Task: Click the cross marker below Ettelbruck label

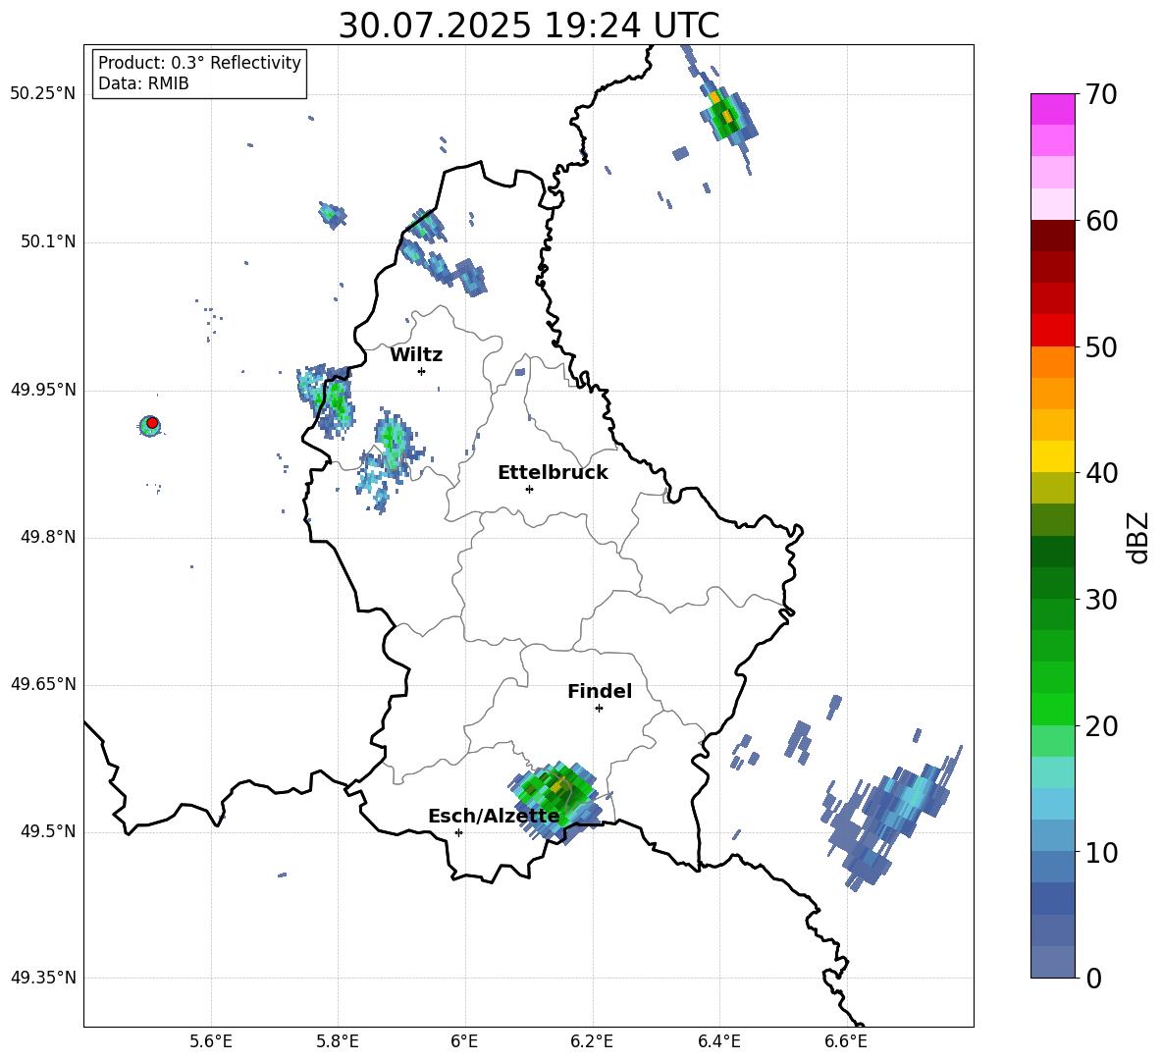Action: tap(529, 489)
